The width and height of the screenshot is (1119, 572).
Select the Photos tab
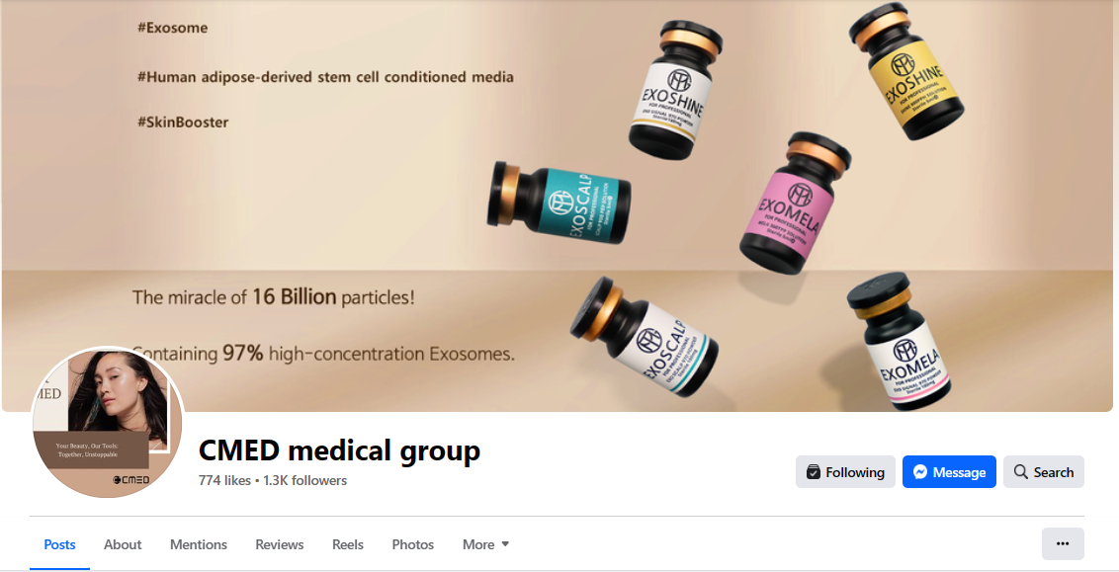click(412, 544)
